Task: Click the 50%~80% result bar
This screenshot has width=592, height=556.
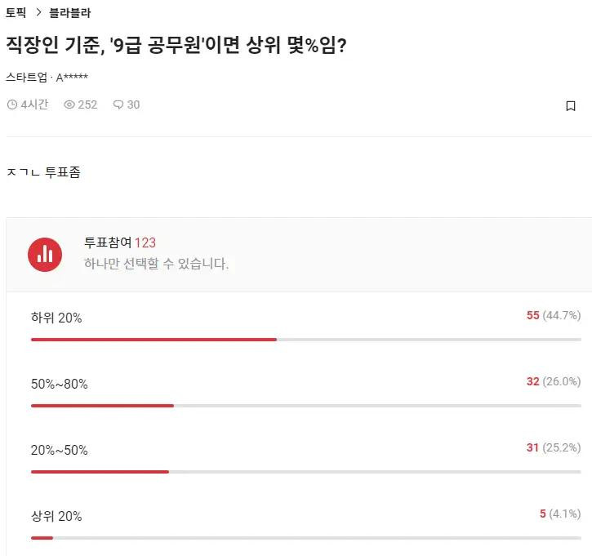Action: pyautogui.click(x=103, y=405)
